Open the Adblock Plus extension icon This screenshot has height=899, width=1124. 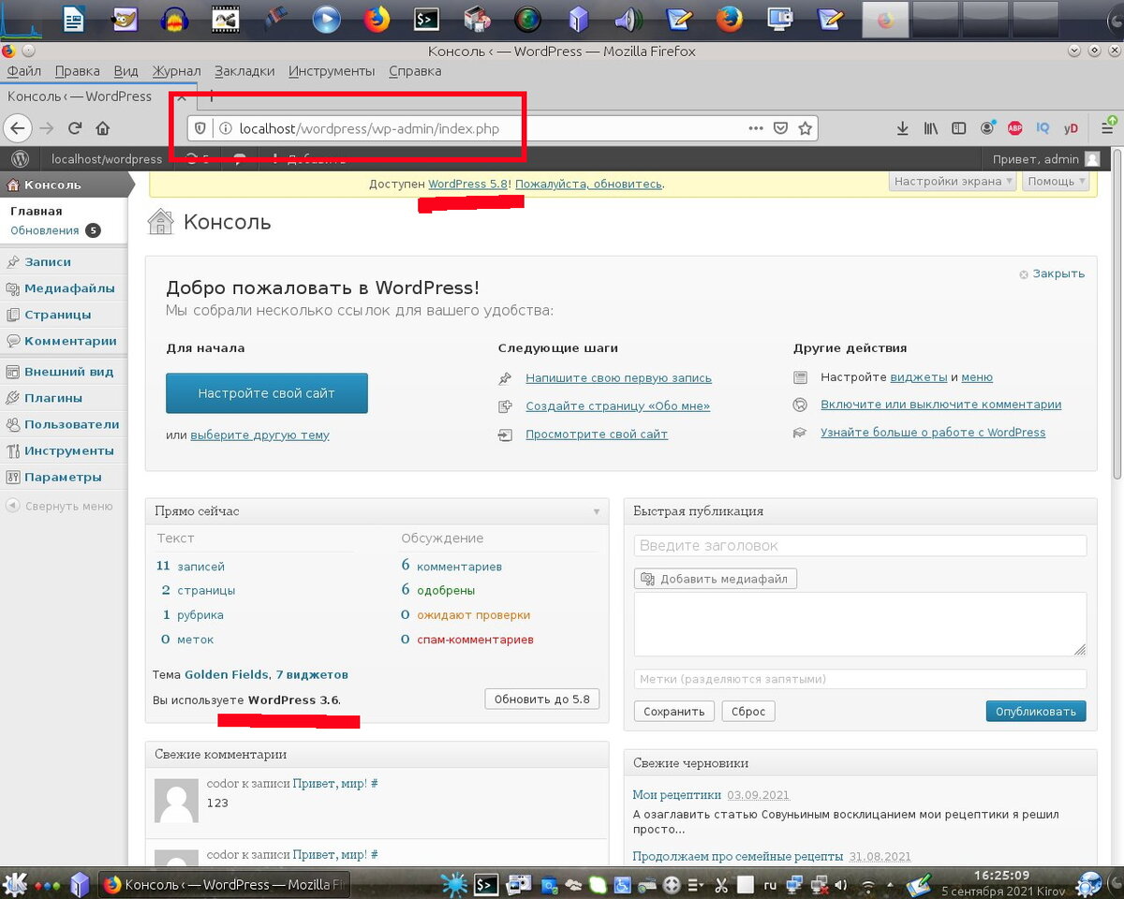[1015, 128]
